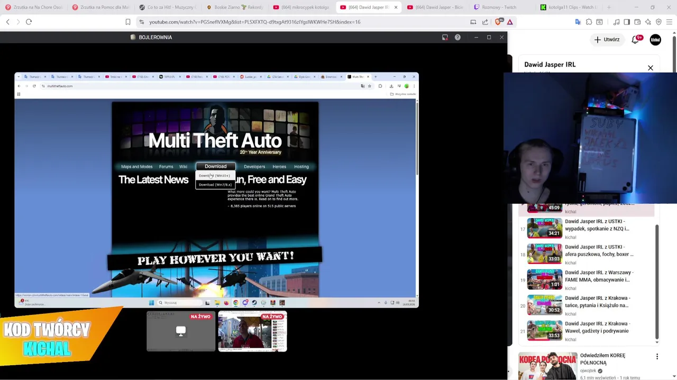Open the Brave Shields lion icon

click(x=498, y=22)
